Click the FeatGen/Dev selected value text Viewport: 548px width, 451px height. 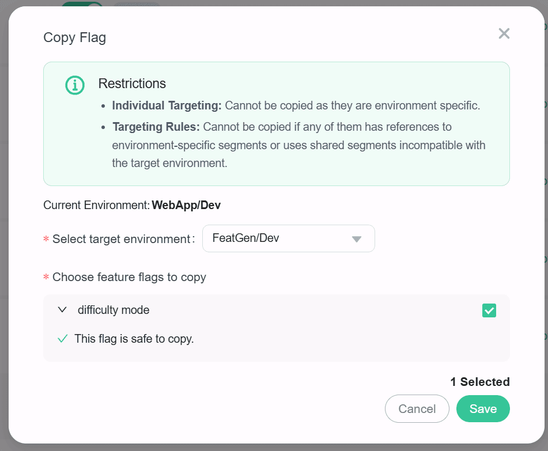245,238
